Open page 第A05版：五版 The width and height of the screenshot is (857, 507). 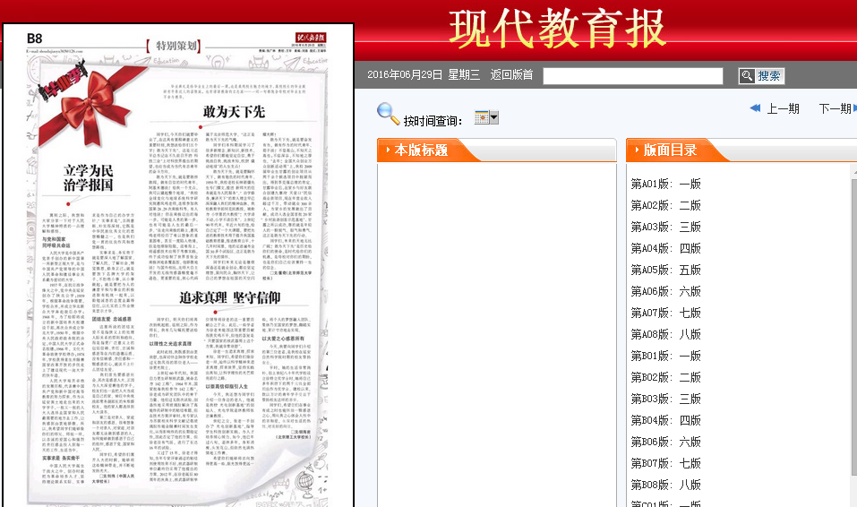(x=665, y=271)
